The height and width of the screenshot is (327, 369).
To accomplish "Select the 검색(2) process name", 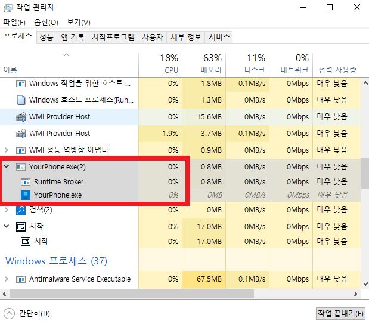I will 41,210.
